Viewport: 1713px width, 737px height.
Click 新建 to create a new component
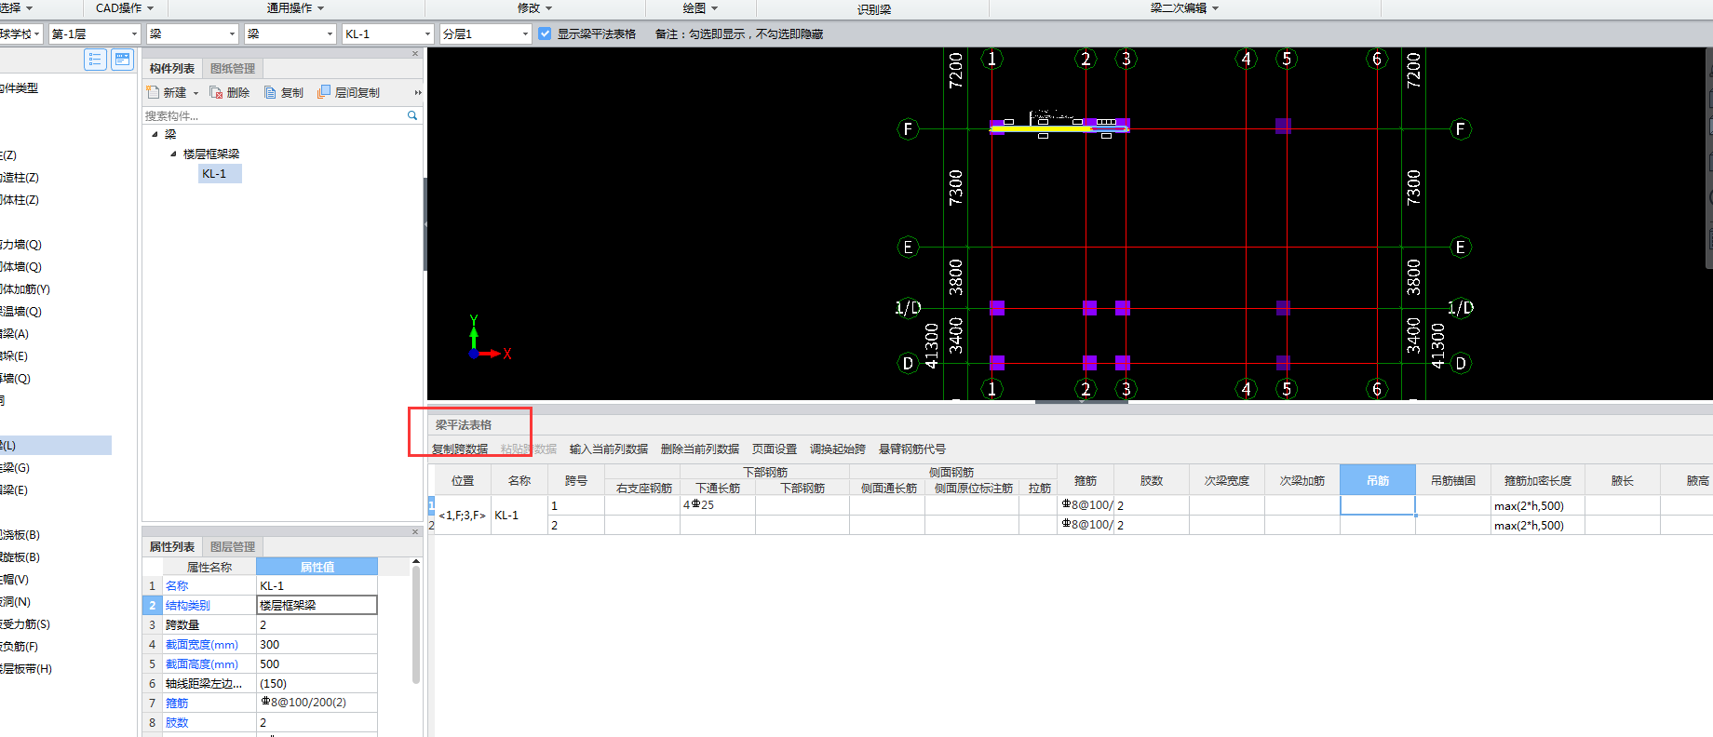(168, 93)
